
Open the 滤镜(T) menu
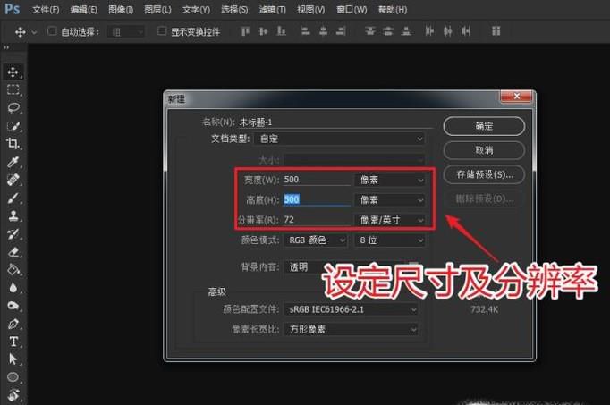[x=272, y=9]
